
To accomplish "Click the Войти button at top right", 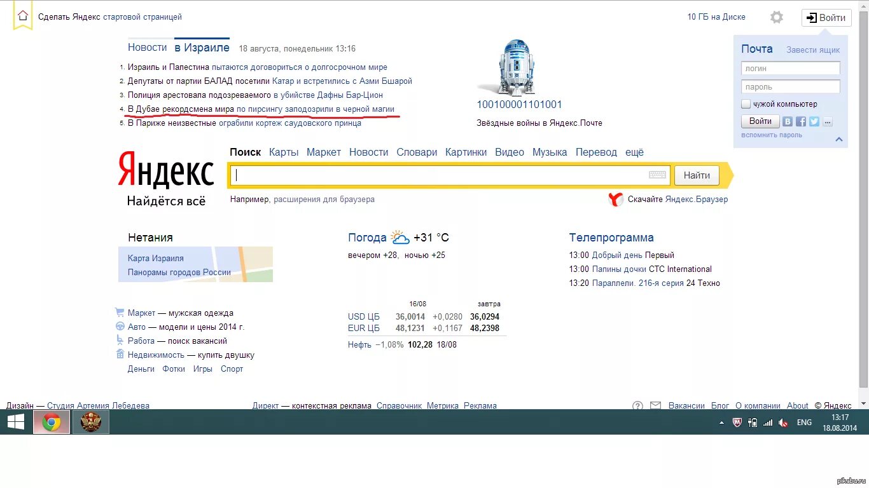I will [x=826, y=18].
